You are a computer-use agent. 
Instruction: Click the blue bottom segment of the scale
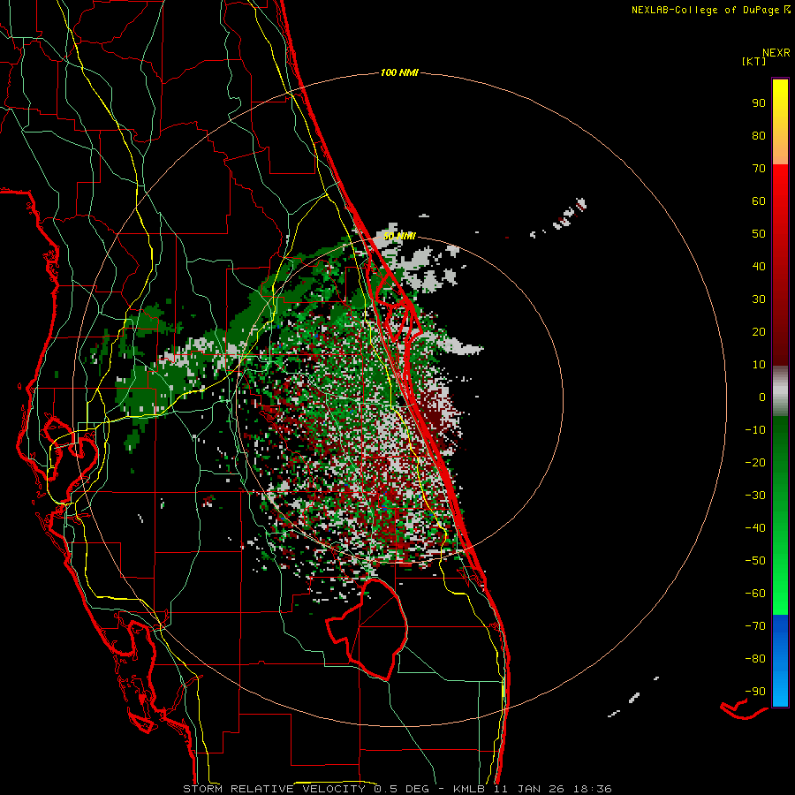[x=780, y=661]
